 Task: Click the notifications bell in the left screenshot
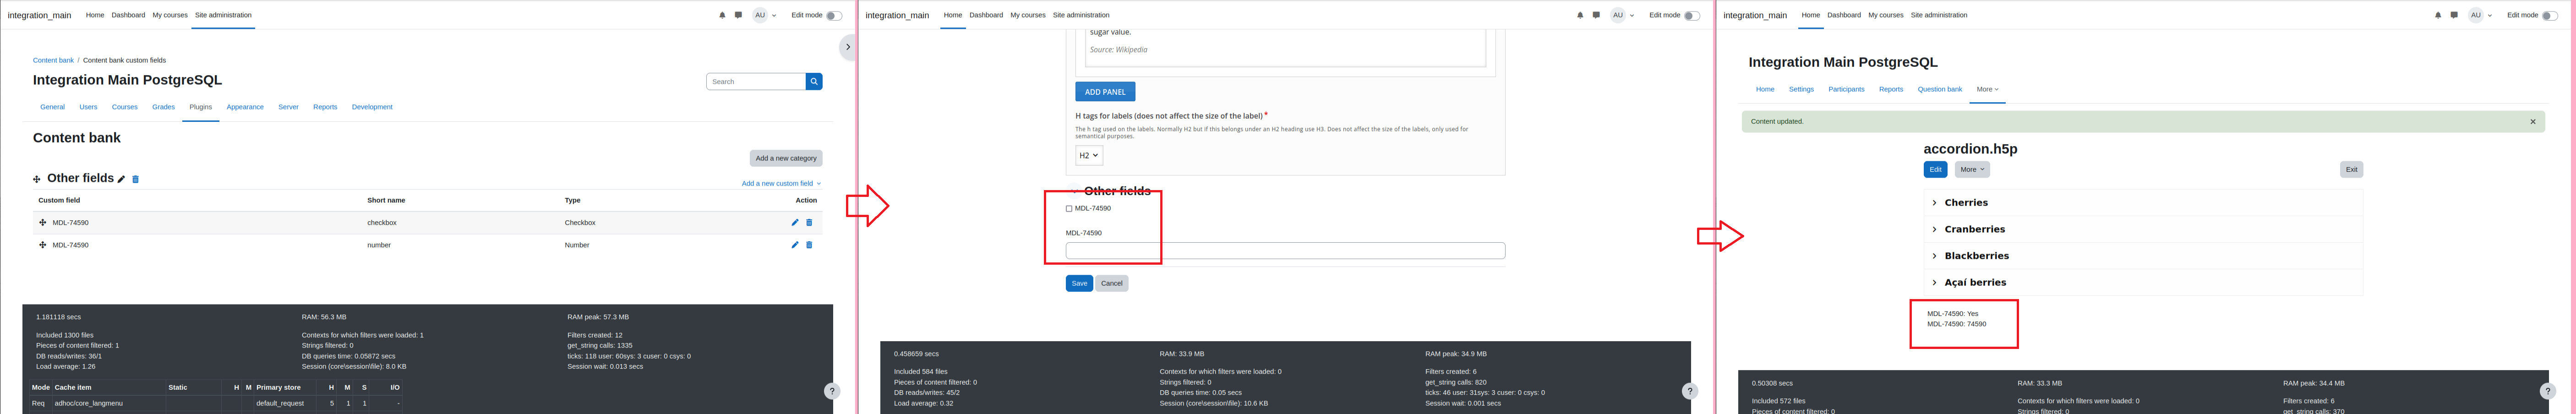tap(722, 15)
